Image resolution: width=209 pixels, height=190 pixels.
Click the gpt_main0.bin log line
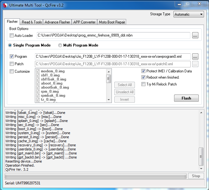(41, 153)
